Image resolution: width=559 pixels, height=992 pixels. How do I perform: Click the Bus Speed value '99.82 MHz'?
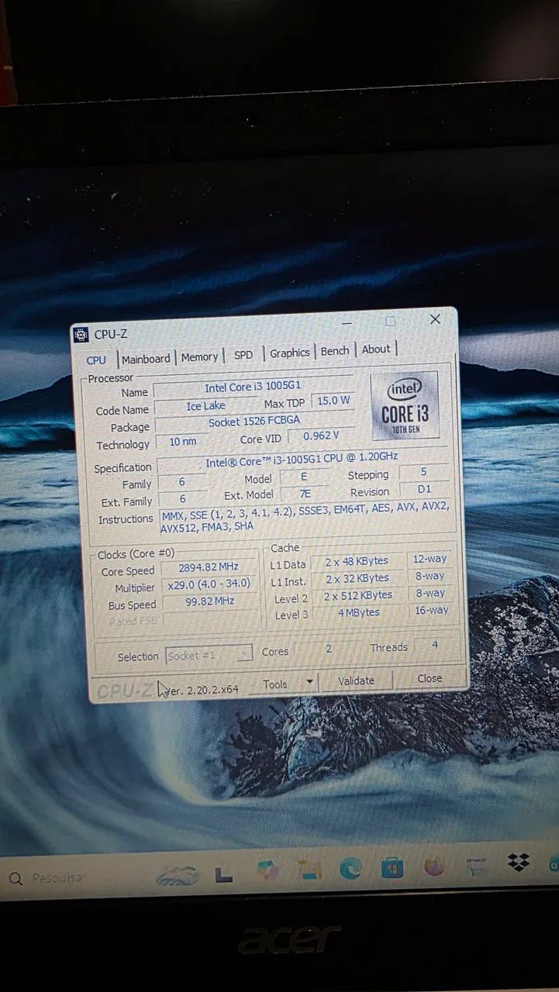(x=209, y=602)
